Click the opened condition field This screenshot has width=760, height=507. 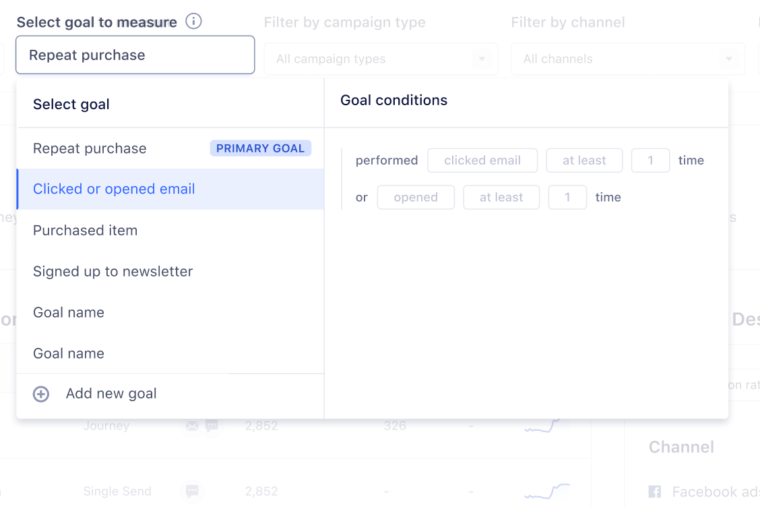point(416,198)
